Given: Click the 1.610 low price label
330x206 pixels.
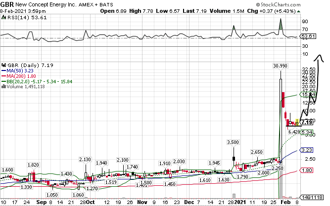Looking at the screenshot, I should pyautogui.click(x=205, y=180).
